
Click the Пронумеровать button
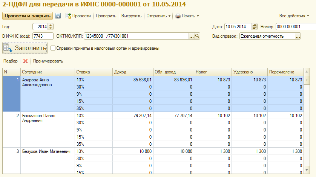pos(48,61)
